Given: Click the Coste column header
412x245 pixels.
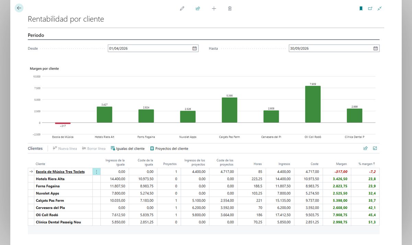Looking at the screenshot, I should pyautogui.click(x=314, y=164).
